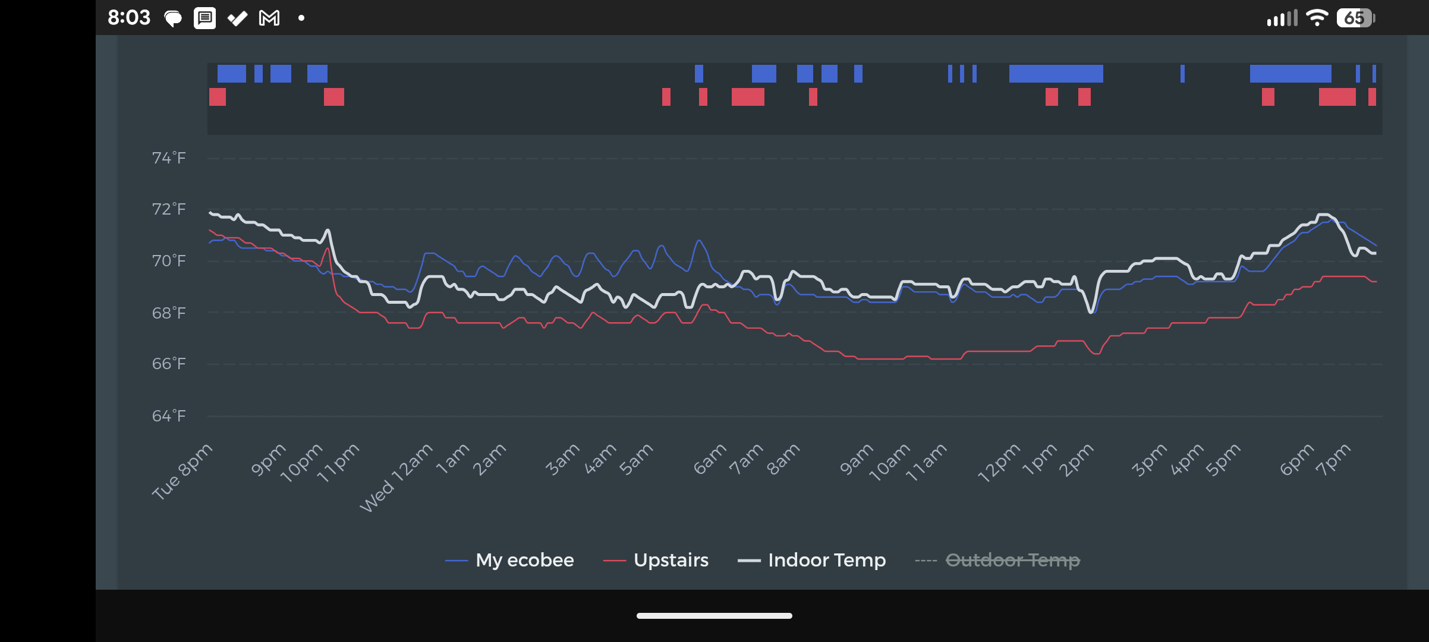Tap the first red bar at Tue 8pm
Viewport: 1429px width, 642px height.
tap(218, 97)
